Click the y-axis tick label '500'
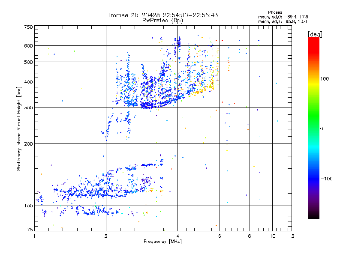The width and height of the screenshot is (343, 257). [x=29, y=62]
